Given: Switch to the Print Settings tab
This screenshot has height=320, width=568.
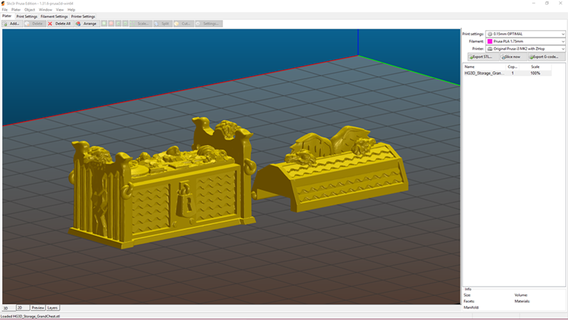Looking at the screenshot, I should pyautogui.click(x=27, y=16).
